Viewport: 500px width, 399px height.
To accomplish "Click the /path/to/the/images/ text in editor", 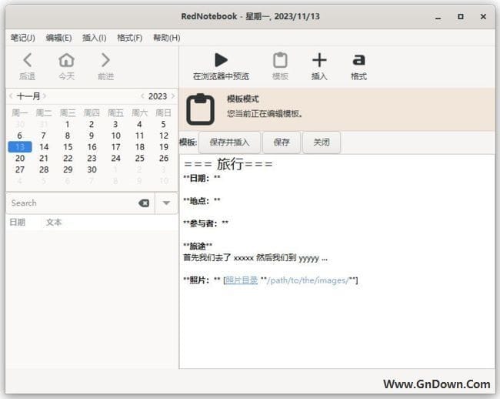I will (308, 280).
